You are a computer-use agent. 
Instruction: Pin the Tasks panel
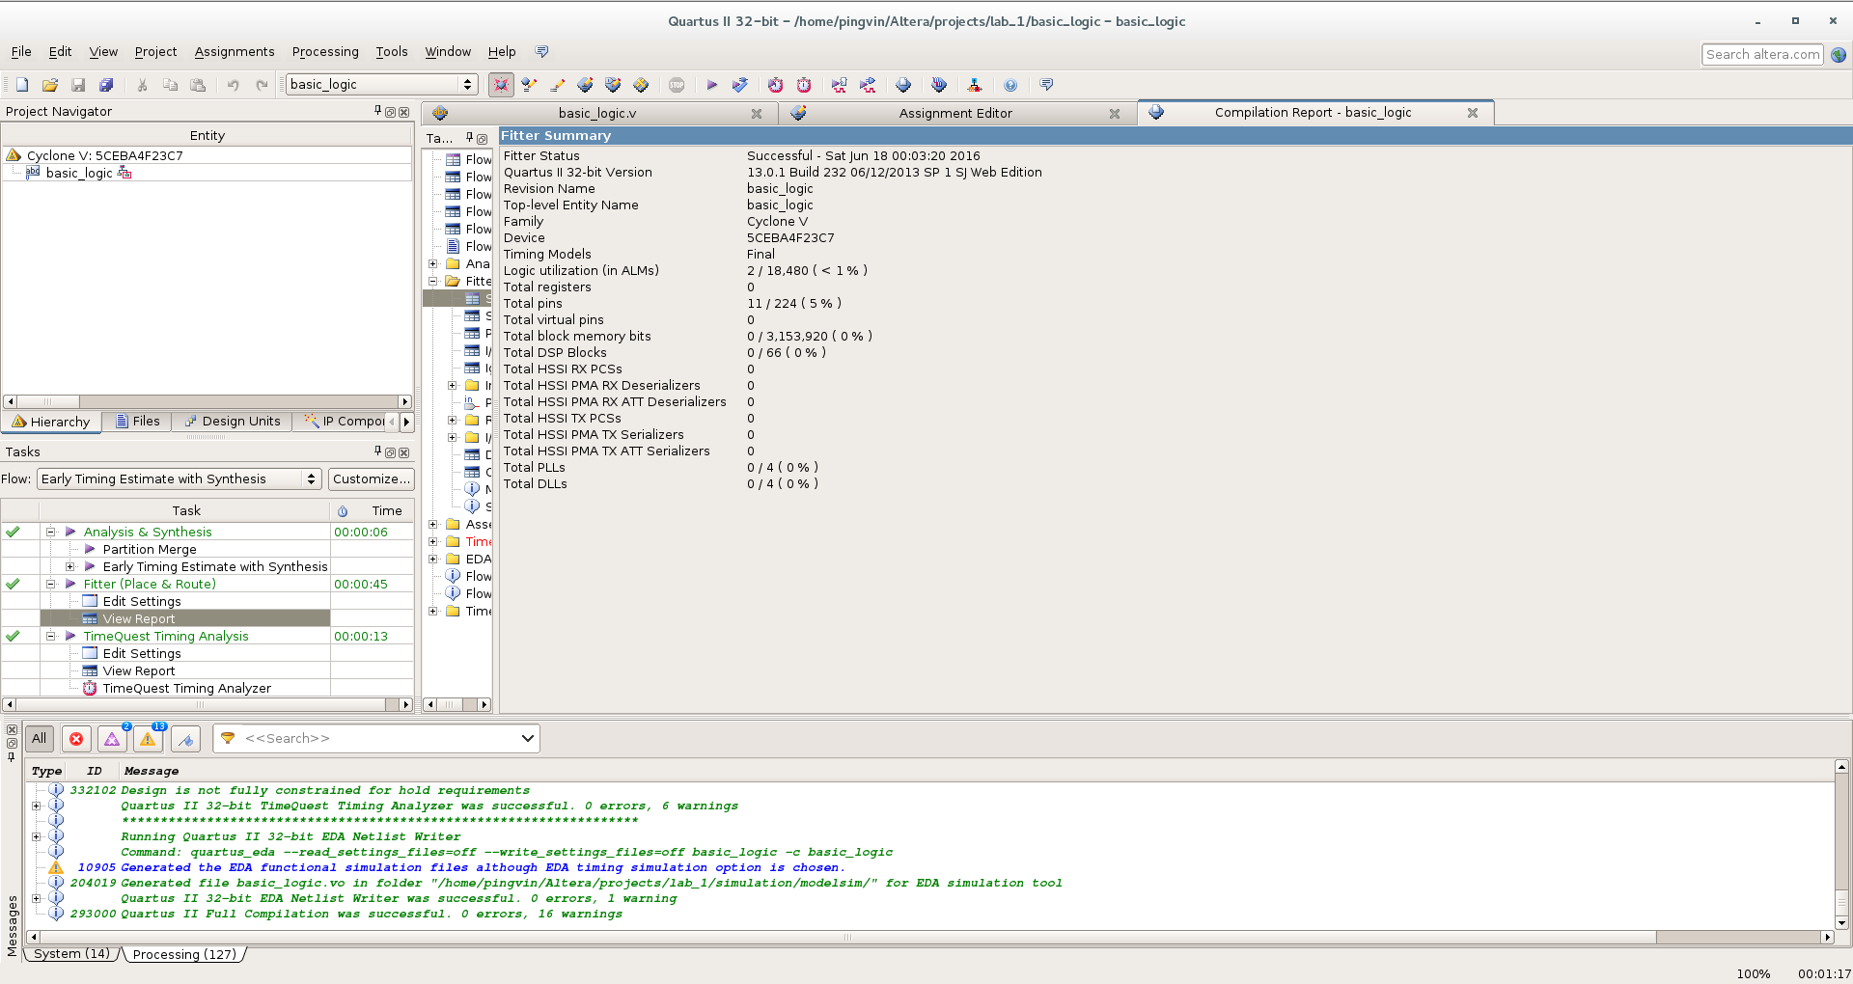tap(377, 451)
